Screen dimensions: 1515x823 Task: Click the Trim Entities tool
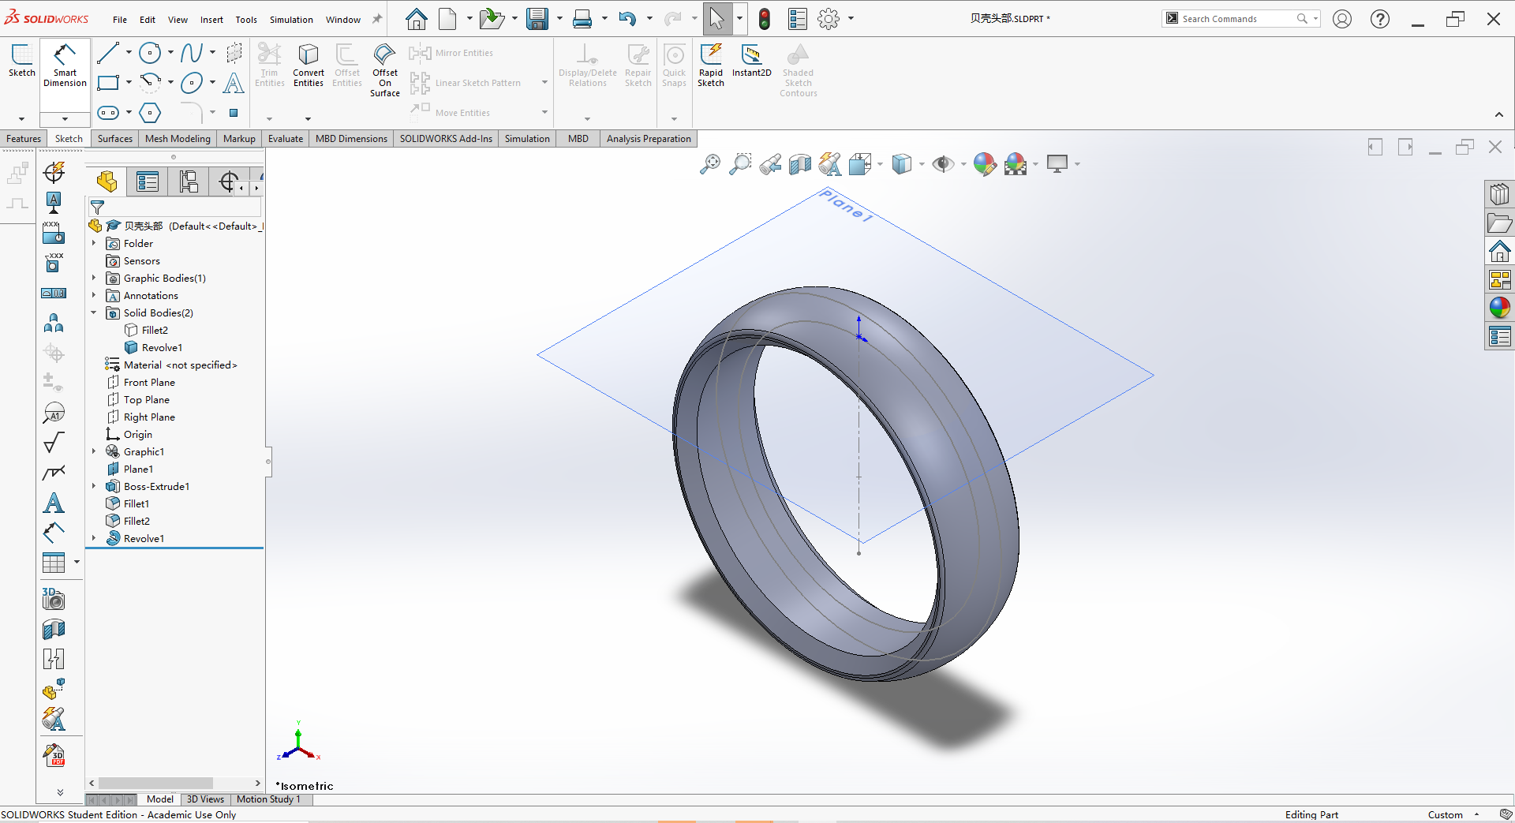(x=269, y=67)
